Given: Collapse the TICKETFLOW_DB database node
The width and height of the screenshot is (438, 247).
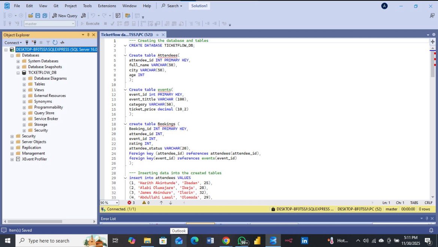Looking at the screenshot, I should [18, 73].
